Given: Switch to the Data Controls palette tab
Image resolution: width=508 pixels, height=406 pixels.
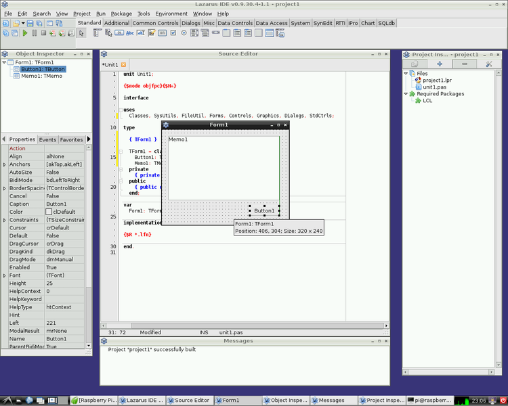Looking at the screenshot, I should tap(235, 23).
